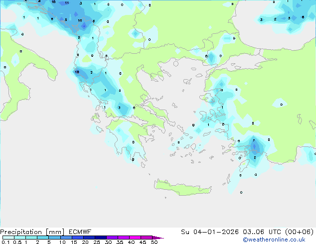
Task: Pick the 10–15 mm legend color swatch
Action: pyautogui.click(x=66, y=238)
